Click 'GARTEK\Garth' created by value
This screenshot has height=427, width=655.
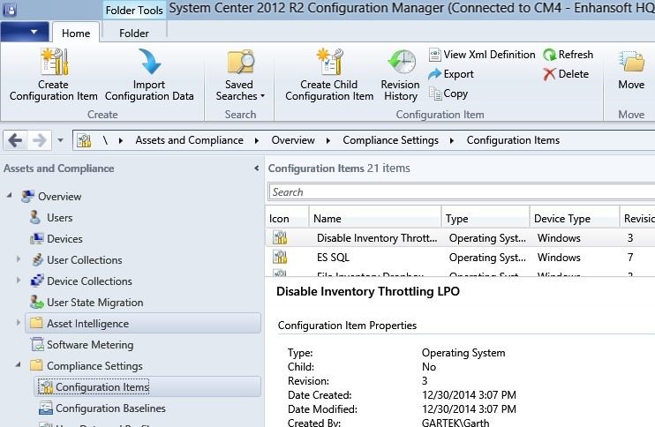(x=455, y=423)
